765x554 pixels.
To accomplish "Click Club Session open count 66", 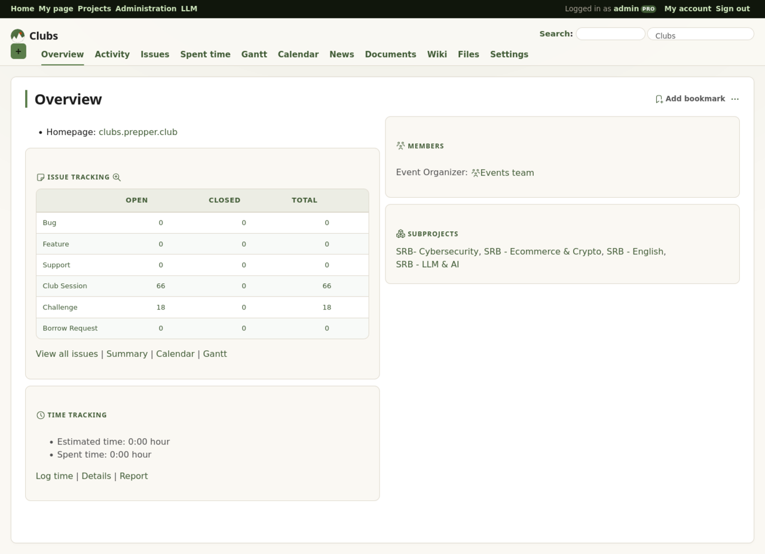I will [x=161, y=286].
